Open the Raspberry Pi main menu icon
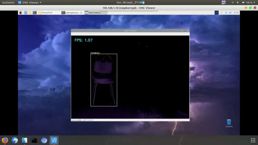Image resolution: width=258 pixels, height=145 pixels. [x=21, y=13]
